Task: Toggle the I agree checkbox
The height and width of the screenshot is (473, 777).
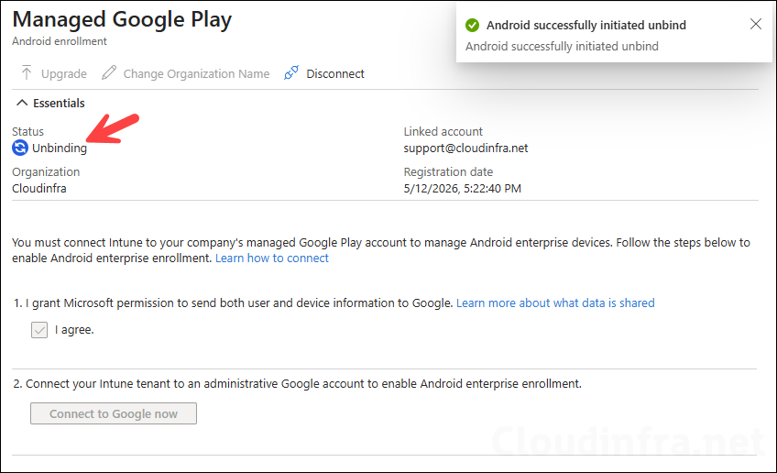Action: [x=39, y=330]
